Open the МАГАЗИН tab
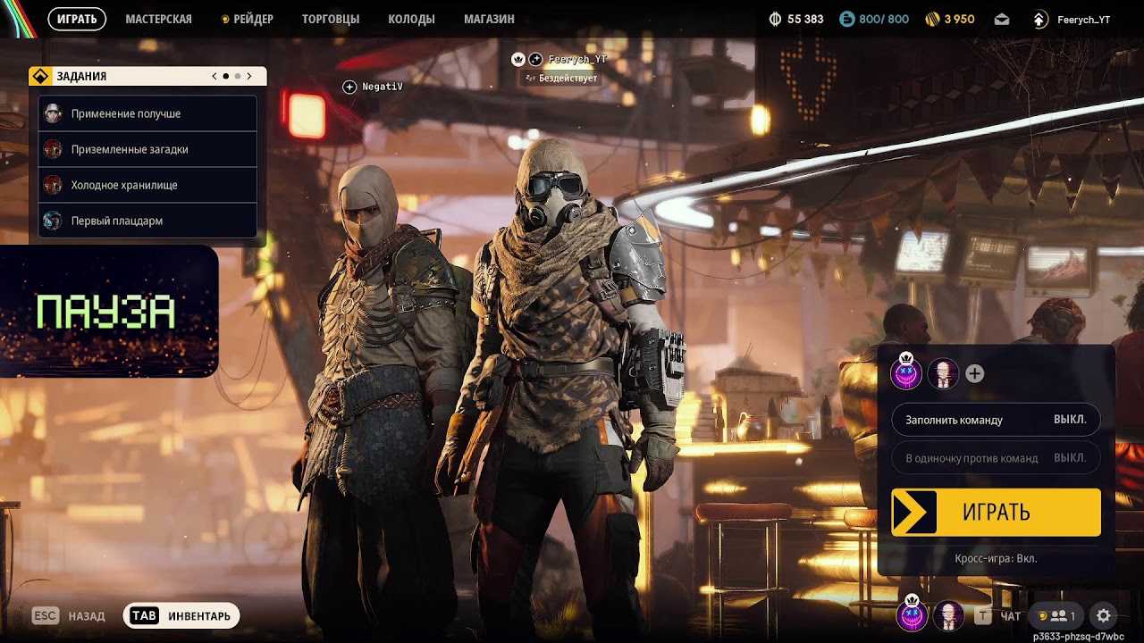1144x643 pixels. tap(489, 19)
